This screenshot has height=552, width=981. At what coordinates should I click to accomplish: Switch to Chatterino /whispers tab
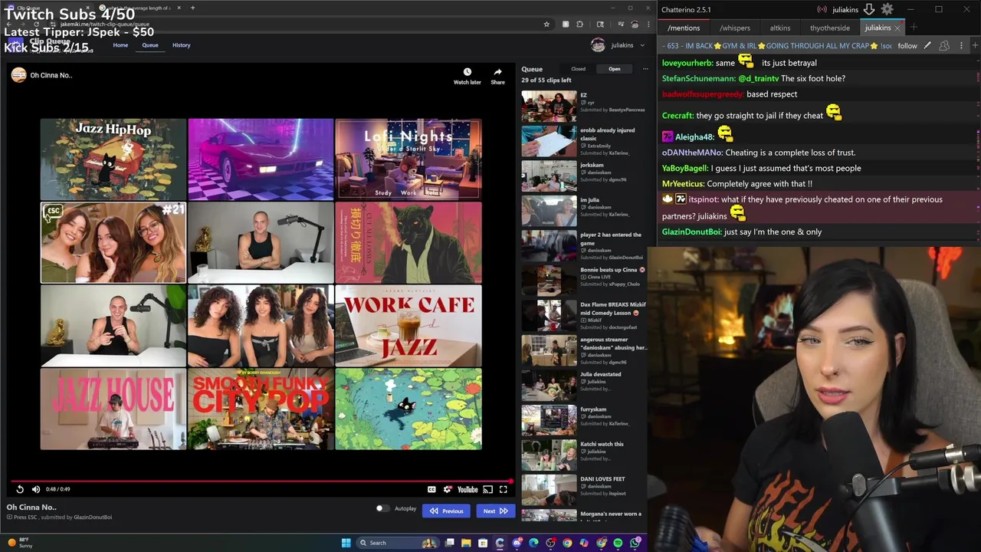tap(735, 28)
